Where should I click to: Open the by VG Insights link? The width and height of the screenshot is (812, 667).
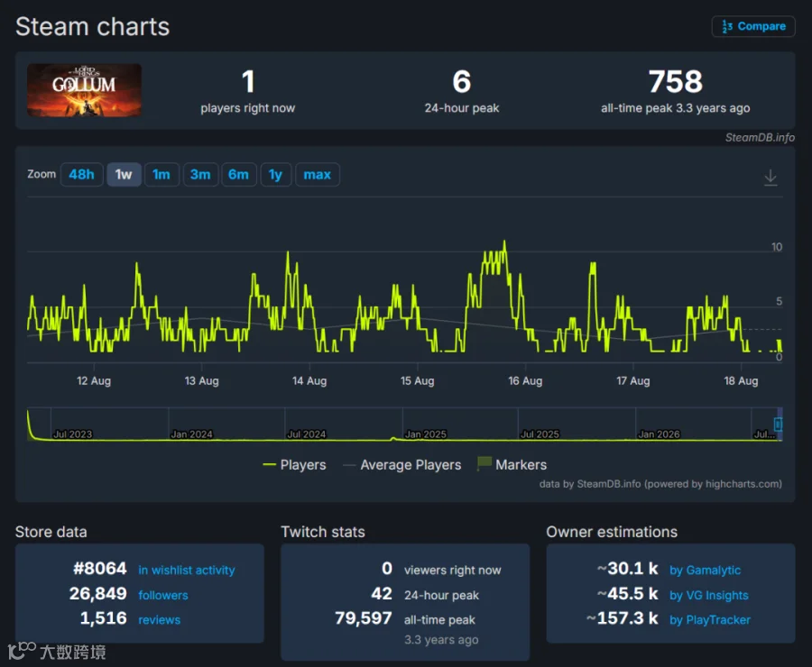709,595
